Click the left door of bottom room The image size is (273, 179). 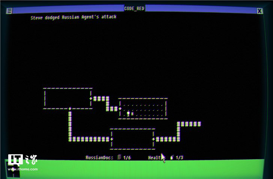[x=112, y=139]
